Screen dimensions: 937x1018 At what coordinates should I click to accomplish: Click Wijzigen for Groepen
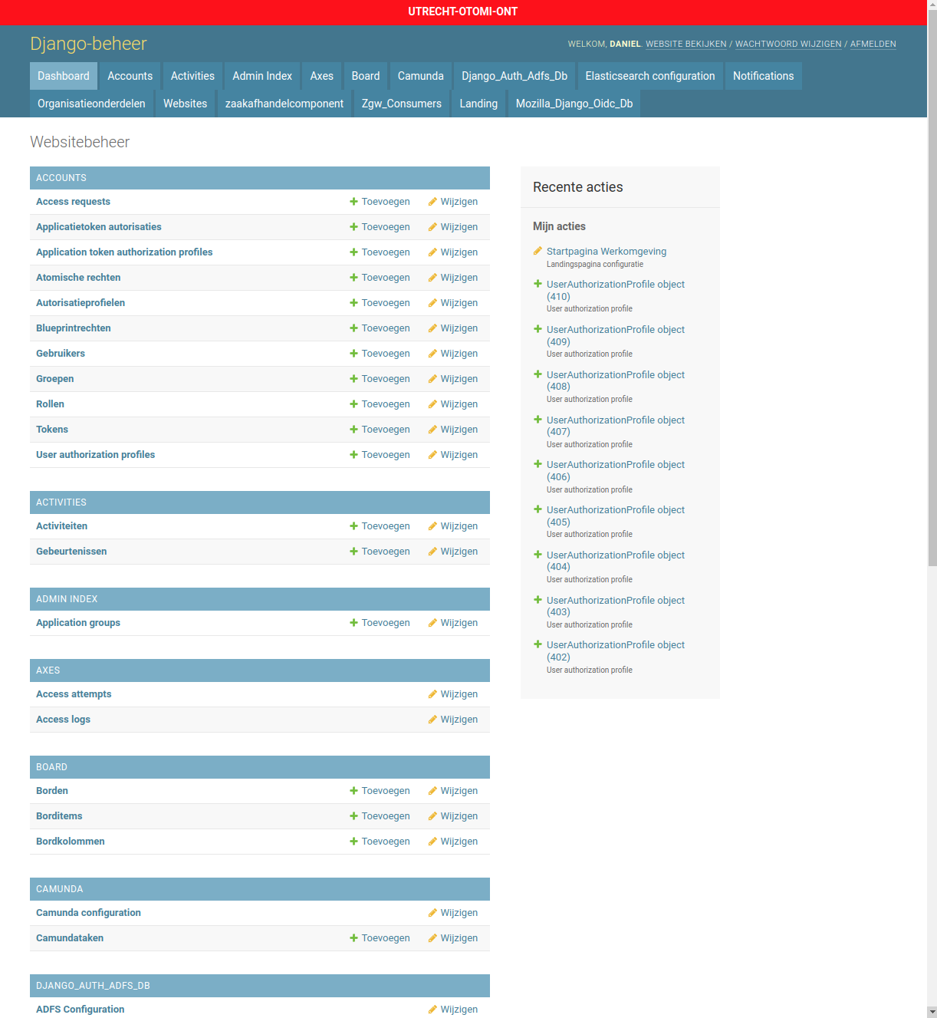click(x=453, y=379)
